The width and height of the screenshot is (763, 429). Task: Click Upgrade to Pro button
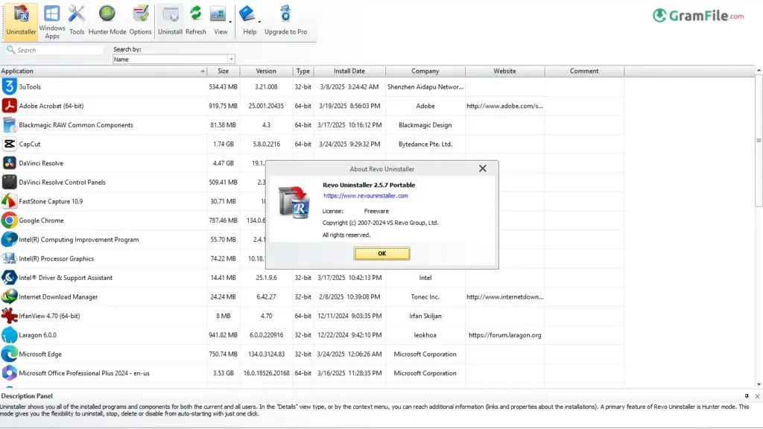285,21
